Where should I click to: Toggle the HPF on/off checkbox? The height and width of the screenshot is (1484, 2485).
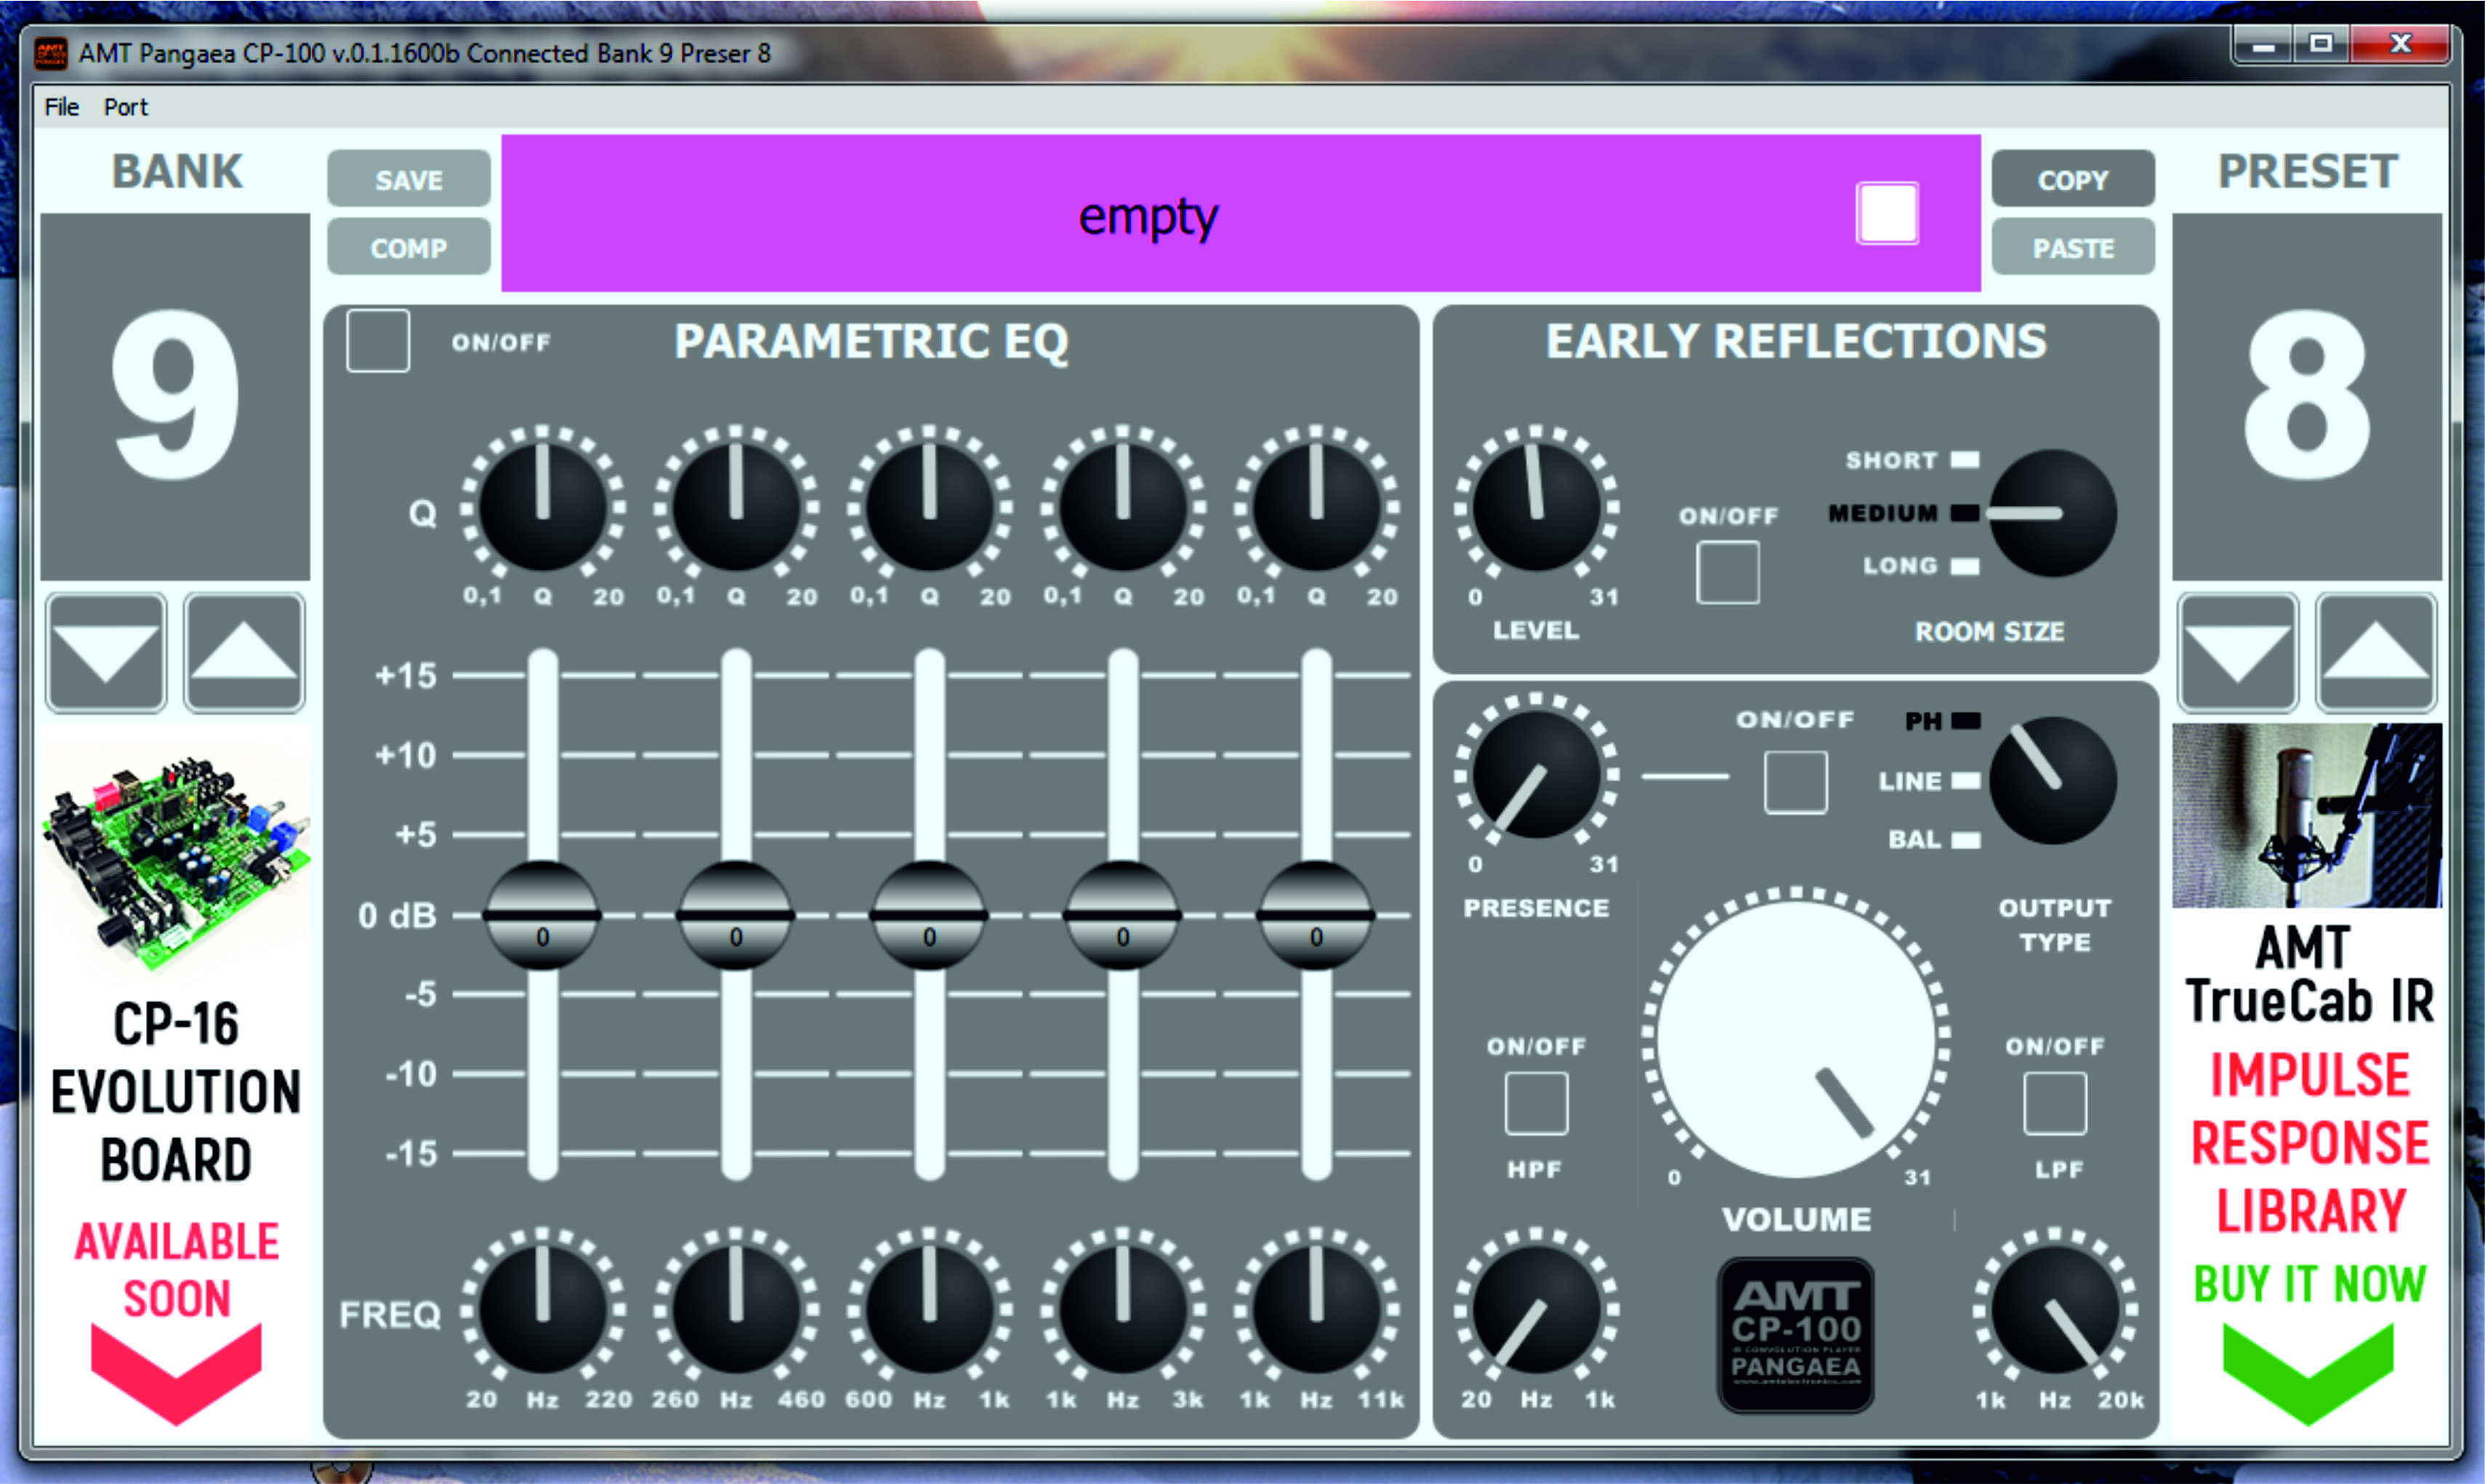click(1536, 1103)
